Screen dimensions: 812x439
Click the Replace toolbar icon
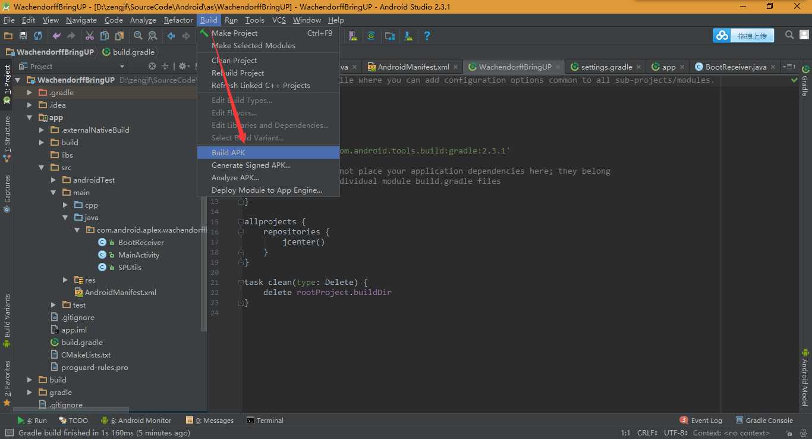[153, 36]
